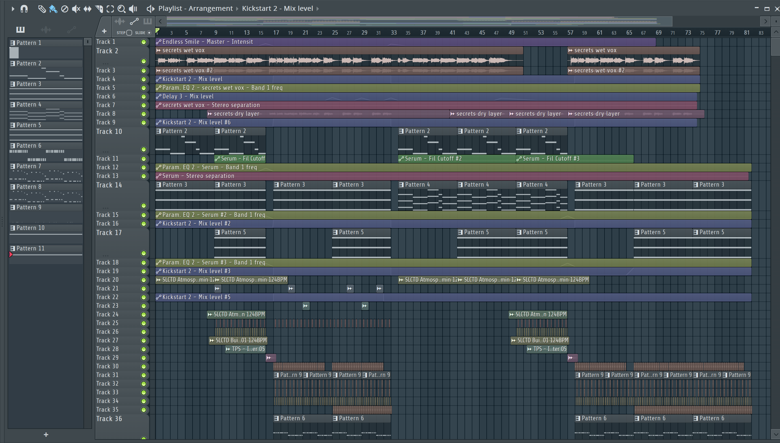Toggle the magnet snap icon

pos(24,9)
